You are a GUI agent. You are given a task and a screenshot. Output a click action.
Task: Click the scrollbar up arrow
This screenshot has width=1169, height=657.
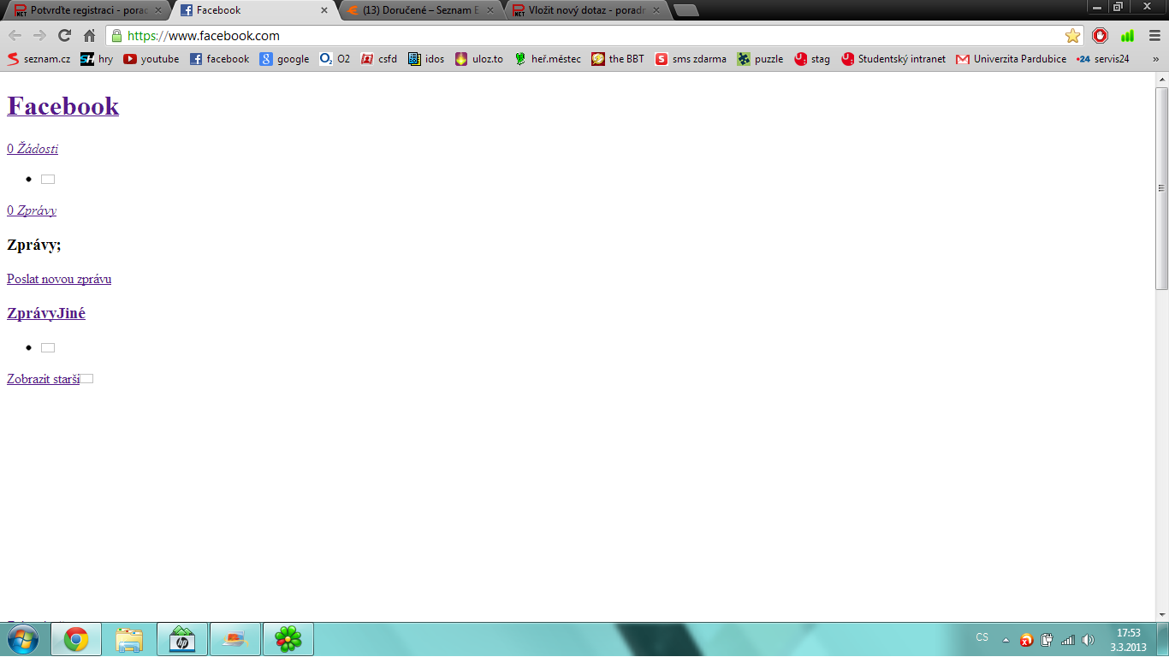click(x=1161, y=80)
